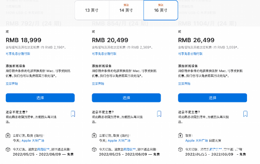
Task: Select the 16 英寸 size tab
Action: click(x=161, y=10)
